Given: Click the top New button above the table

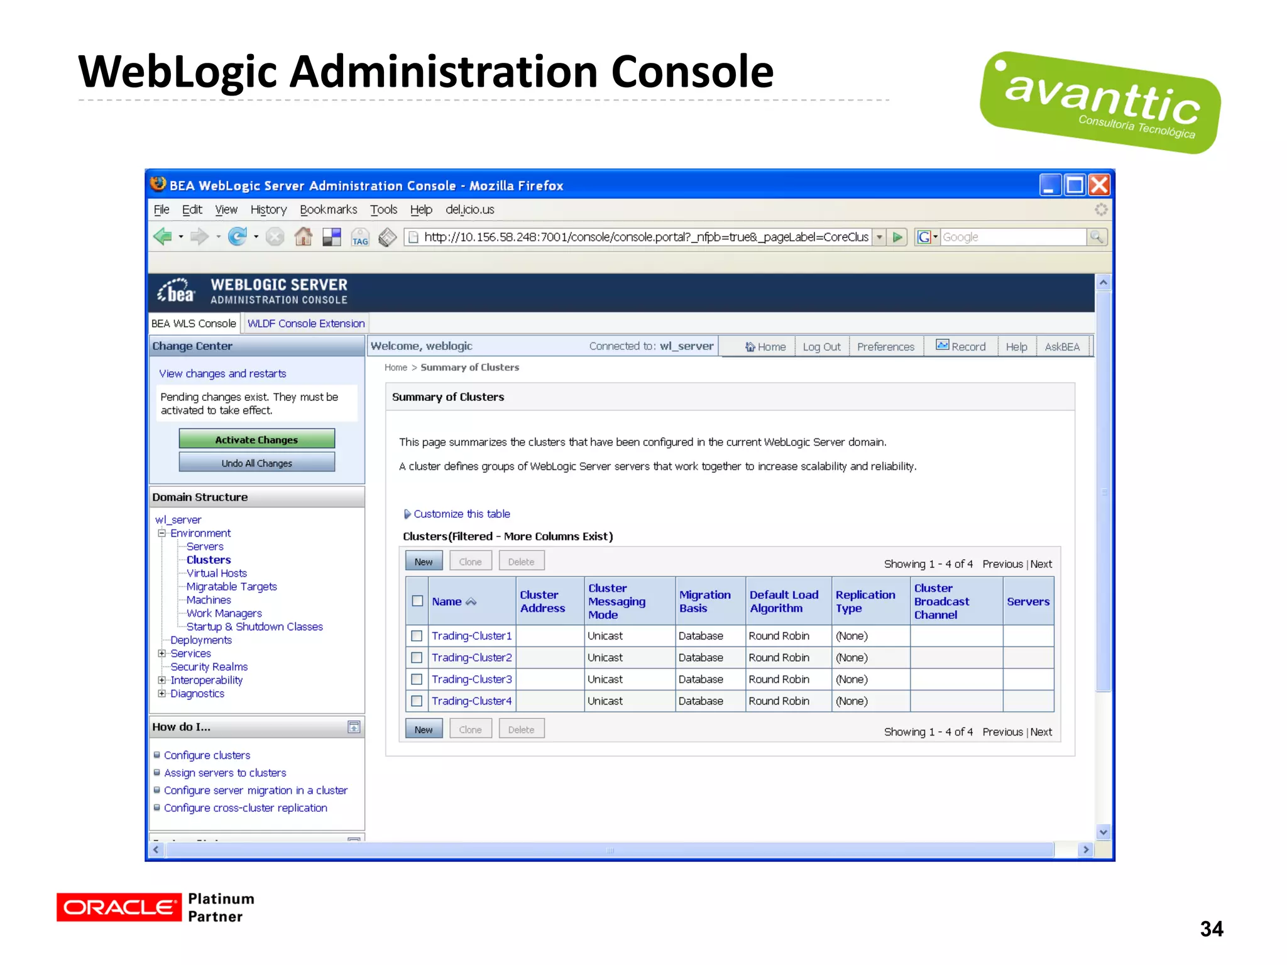Looking at the screenshot, I should click(x=424, y=561).
